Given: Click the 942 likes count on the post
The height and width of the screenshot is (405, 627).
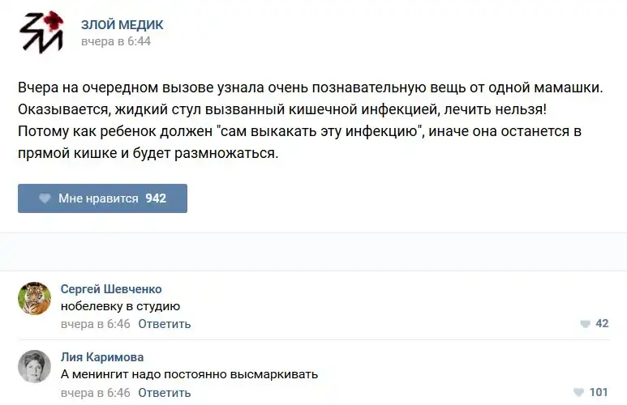Looking at the screenshot, I should (x=156, y=198).
